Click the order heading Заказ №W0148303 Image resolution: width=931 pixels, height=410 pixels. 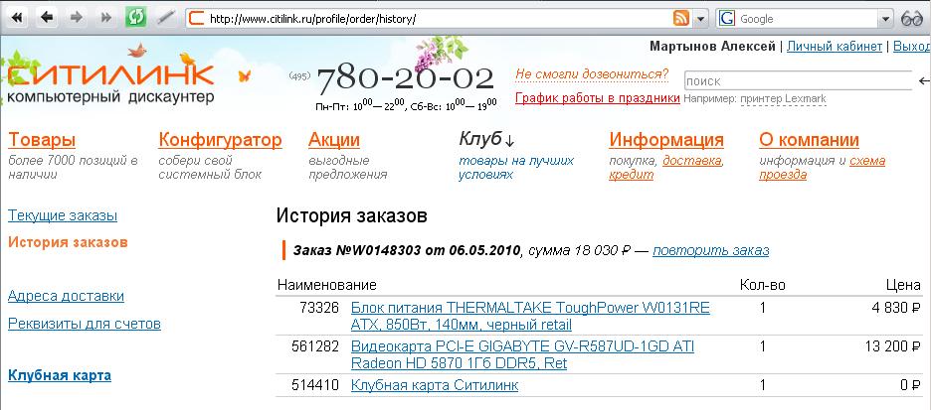tap(407, 250)
